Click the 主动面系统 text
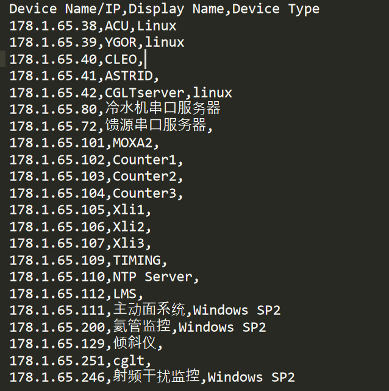Screen dimensions: 389x391 pos(148,310)
